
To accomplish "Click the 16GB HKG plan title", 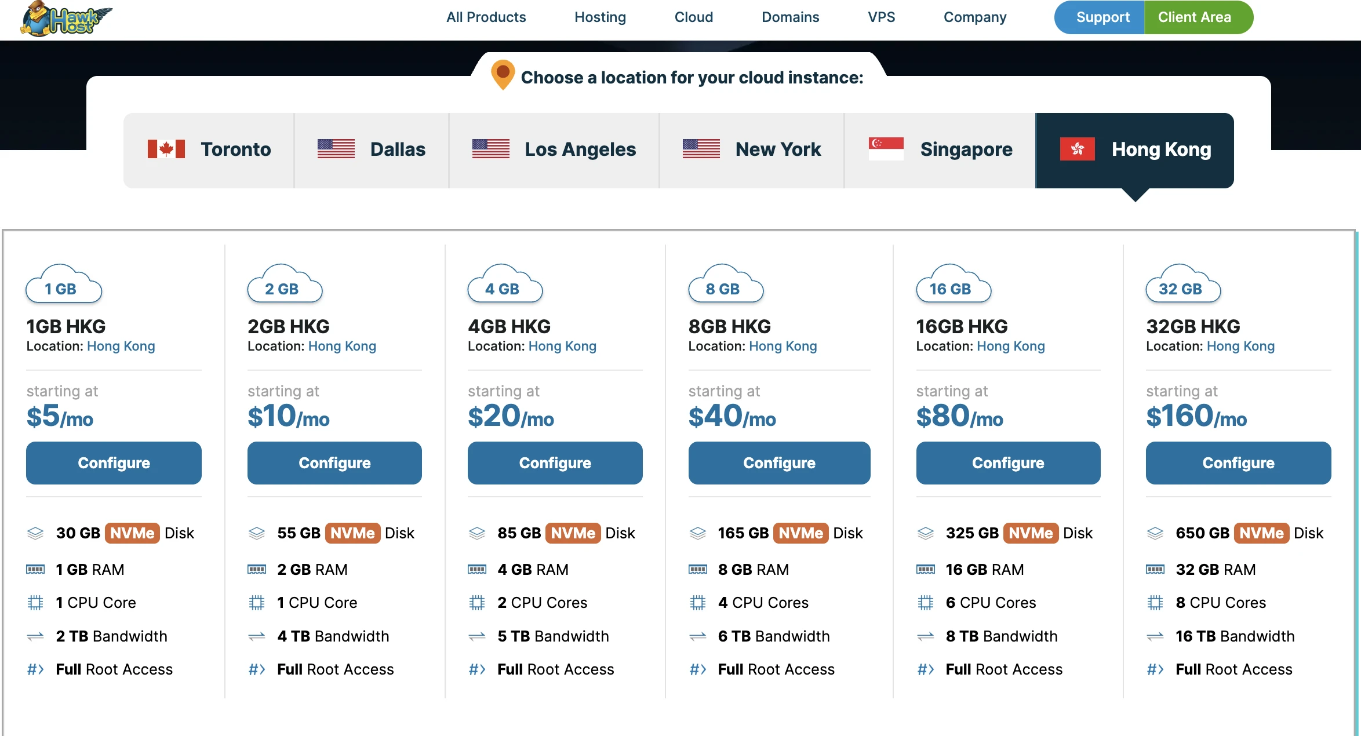I will click(x=962, y=327).
